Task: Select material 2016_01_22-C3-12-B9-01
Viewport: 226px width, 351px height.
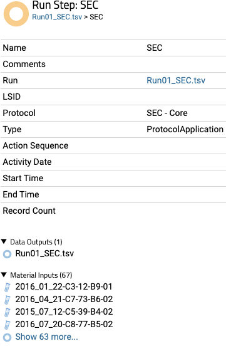Action: [64, 286]
